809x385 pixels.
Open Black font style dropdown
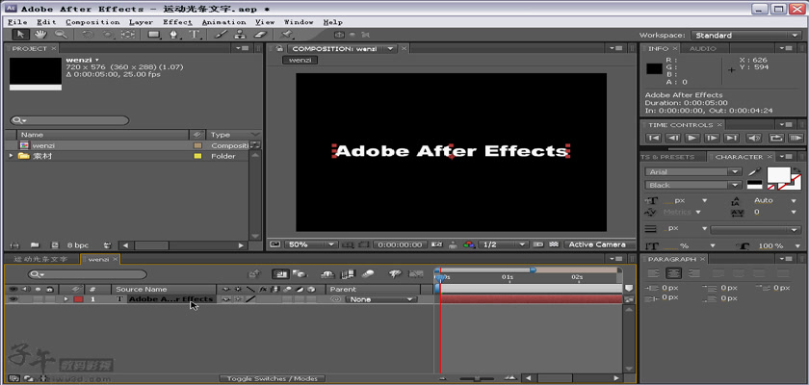[693, 185]
